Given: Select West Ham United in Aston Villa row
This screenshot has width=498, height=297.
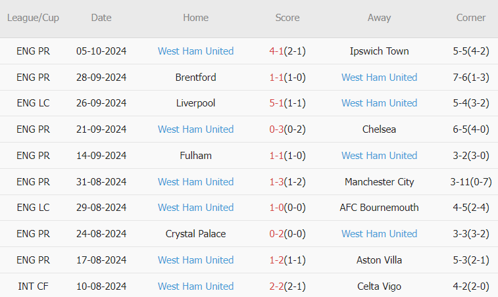Looking at the screenshot, I should (195, 260).
